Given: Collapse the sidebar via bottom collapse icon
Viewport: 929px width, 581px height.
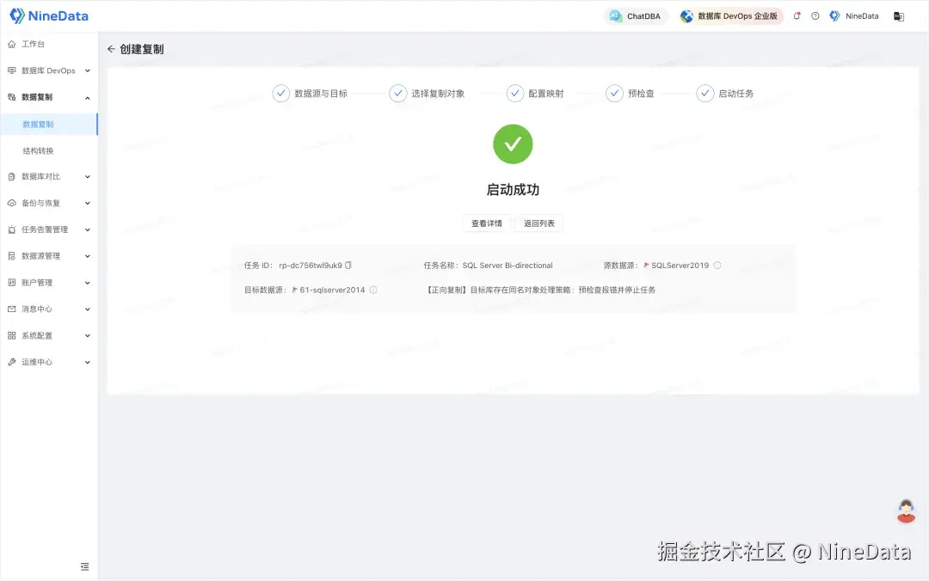Looking at the screenshot, I should coord(84,566).
